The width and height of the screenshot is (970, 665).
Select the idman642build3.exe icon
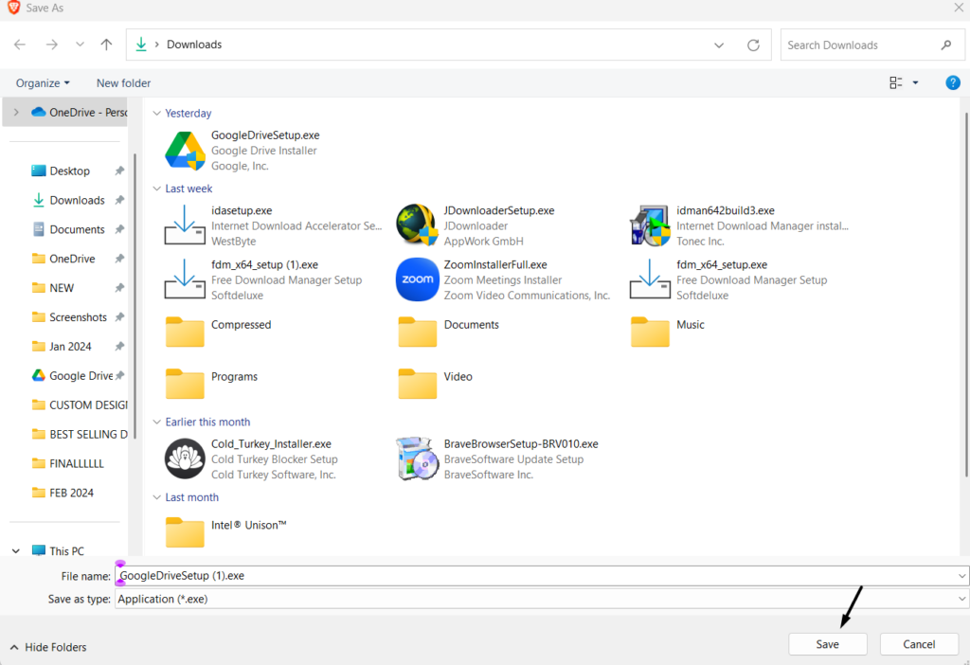[x=650, y=225]
